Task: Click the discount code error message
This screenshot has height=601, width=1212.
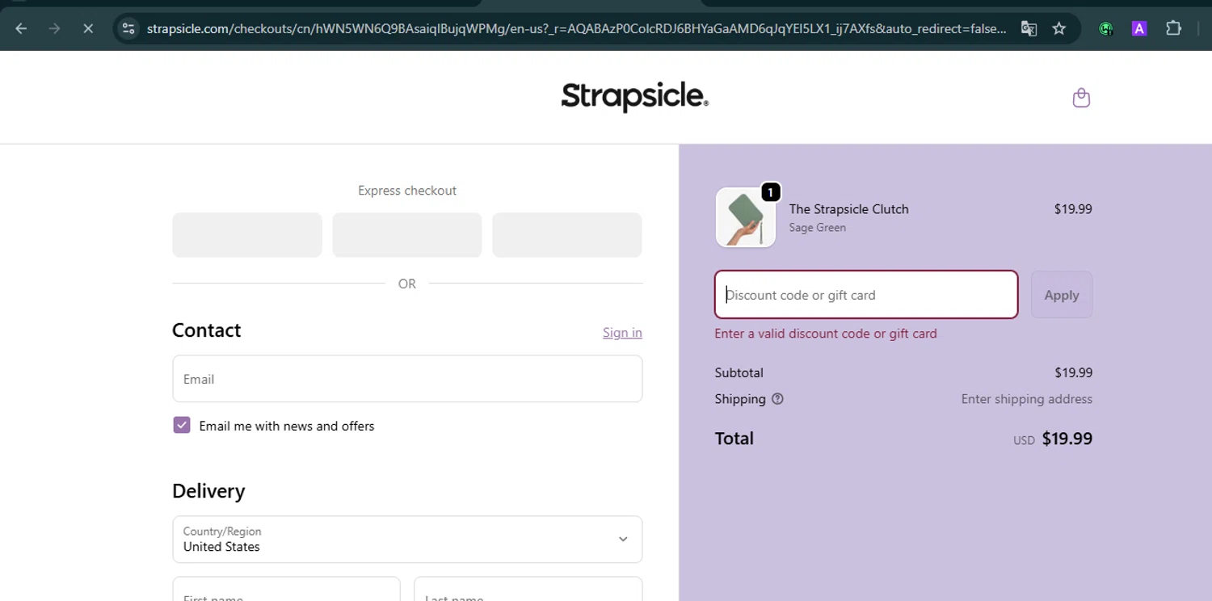Action: coord(826,334)
